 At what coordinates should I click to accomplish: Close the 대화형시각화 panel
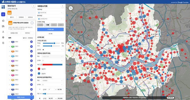[63, 6]
